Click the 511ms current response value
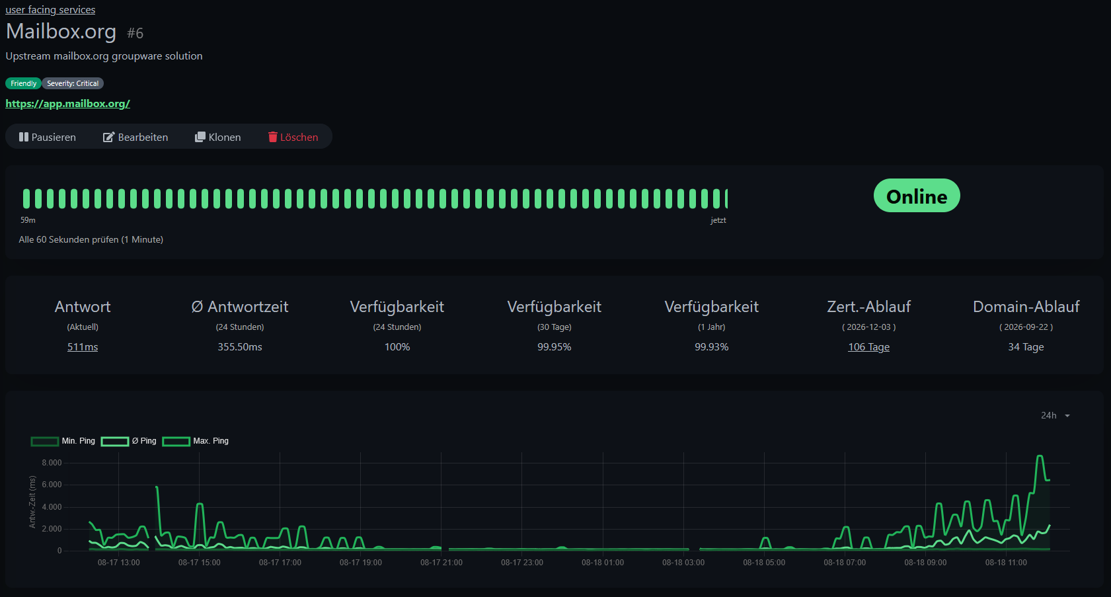Image resolution: width=1111 pixels, height=597 pixels. (83, 347)
